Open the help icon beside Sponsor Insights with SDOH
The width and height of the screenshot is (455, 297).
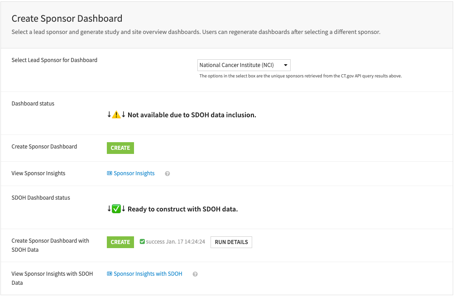(x=195, y=273)
